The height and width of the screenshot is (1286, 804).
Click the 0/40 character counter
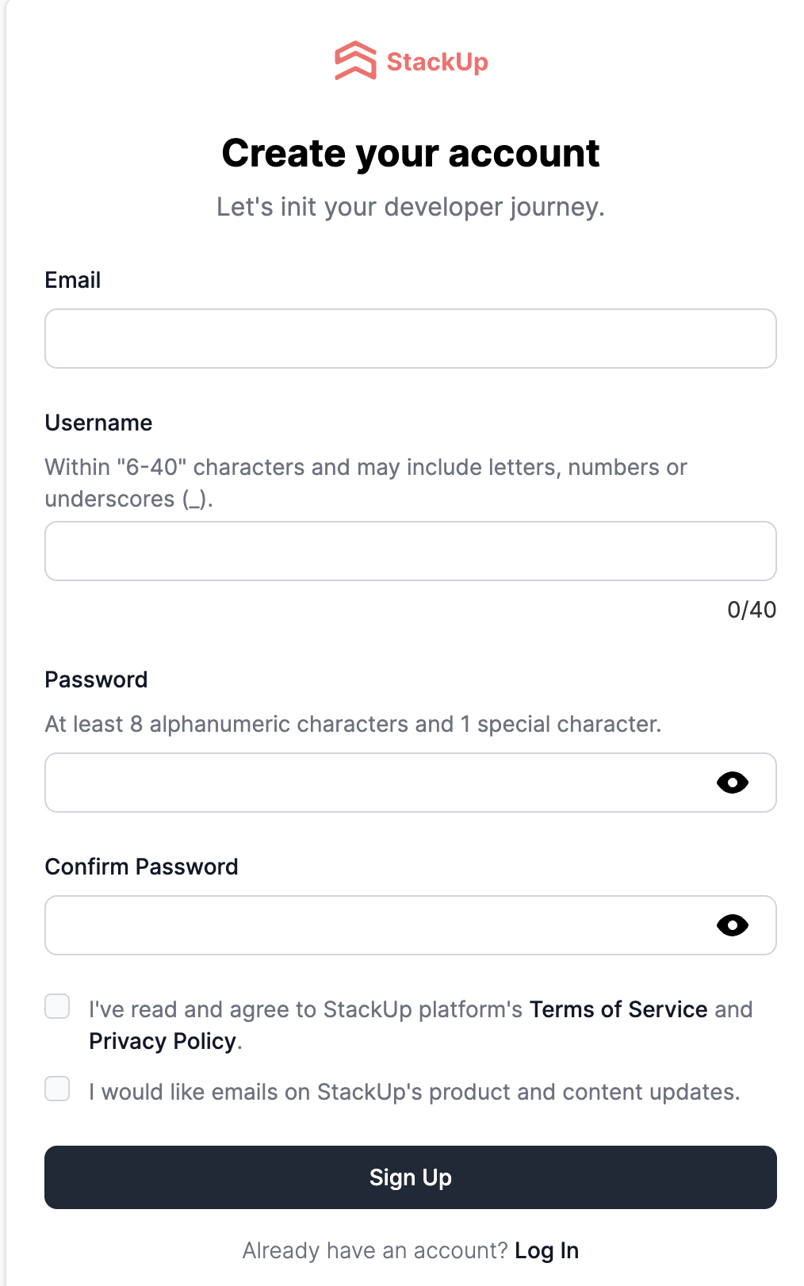pos(751,610)
